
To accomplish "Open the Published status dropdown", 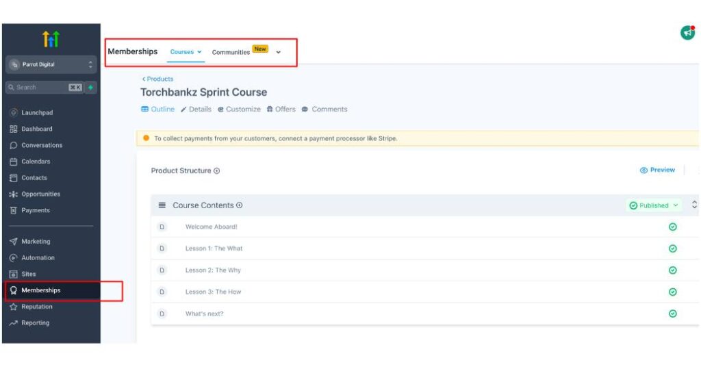I will [654, 205].
